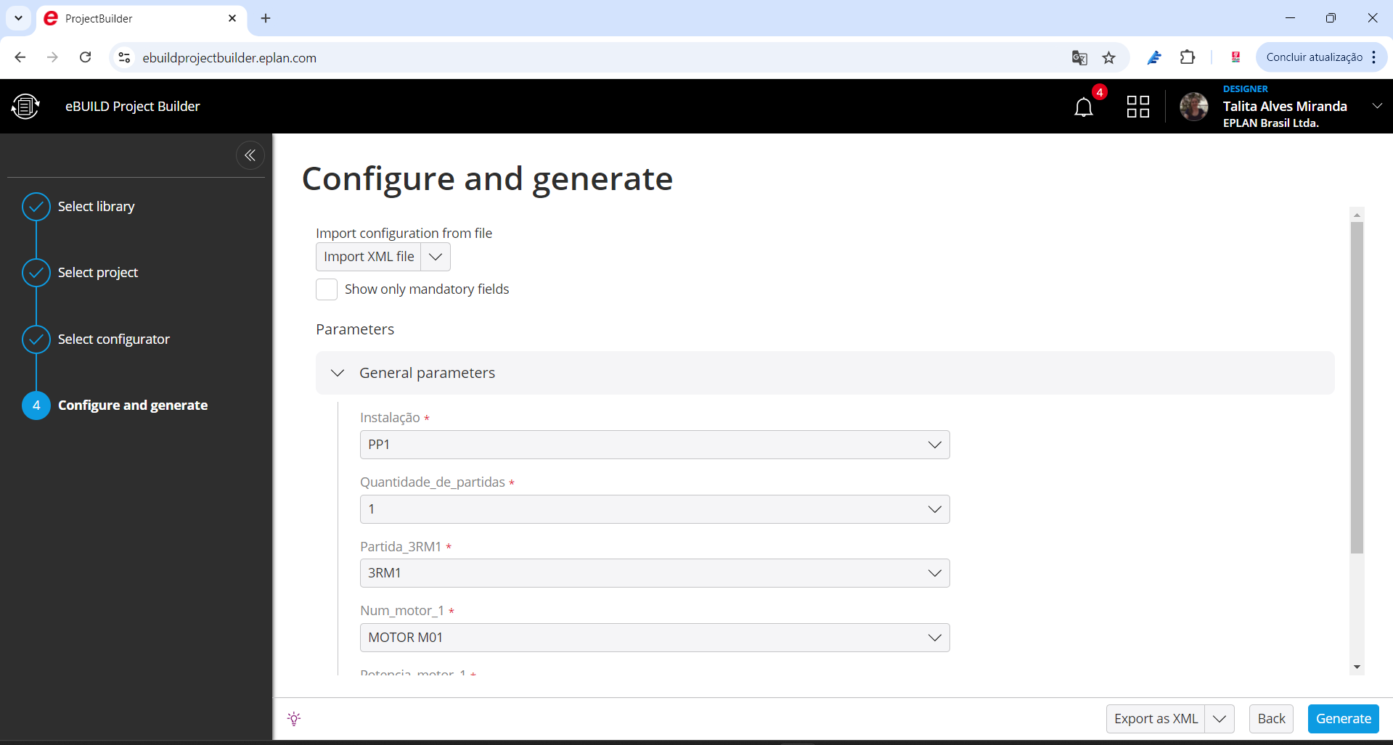Go to Select project step
This screenshot has width=1393, height=745.
coord(97,273)
